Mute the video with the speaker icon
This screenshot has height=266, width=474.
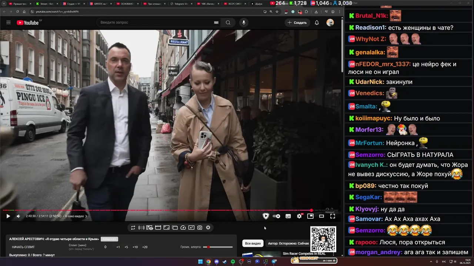(x=19, y=216)
